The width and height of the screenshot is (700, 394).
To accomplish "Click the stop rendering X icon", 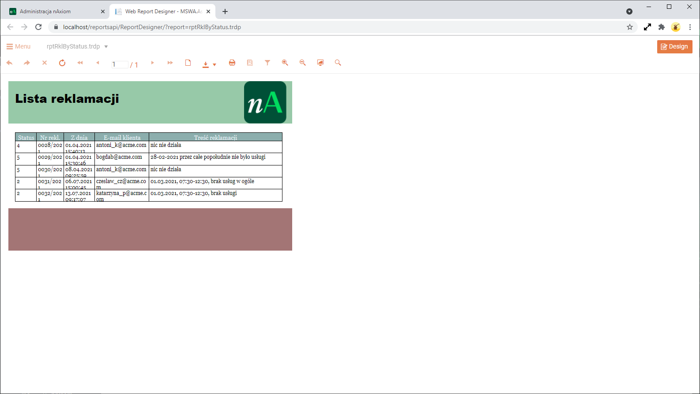I will click(x=45, y=63).
